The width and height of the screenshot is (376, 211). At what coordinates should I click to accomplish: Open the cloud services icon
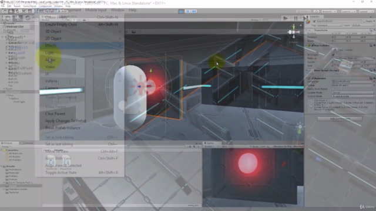pos(316,11)
